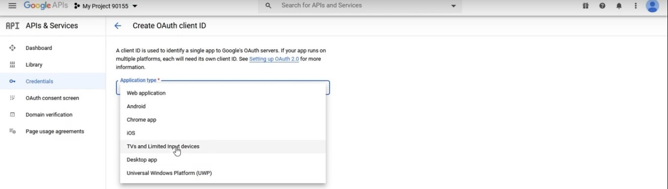The width and height of the screenshot is (668, 189).
Task: Click the Google APIs logo
Action: 46,5
